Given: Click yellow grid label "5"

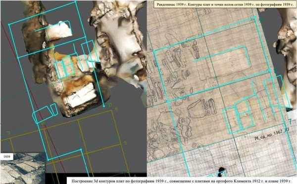Looking at the screenshot, I should click(125, 143).
